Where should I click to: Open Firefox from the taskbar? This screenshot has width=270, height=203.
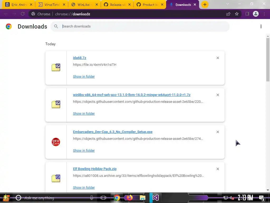pos(130,198)
